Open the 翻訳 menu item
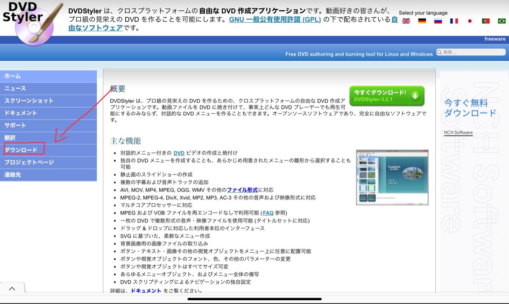Image resolution: width=509 pixels, height=304 pixels. (x=49, y=138)
